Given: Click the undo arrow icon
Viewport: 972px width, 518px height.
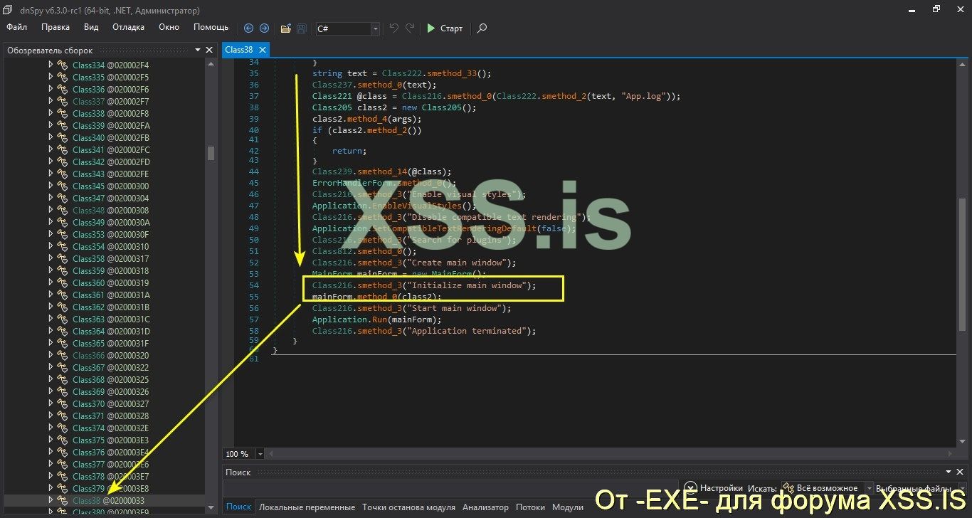Looking at the screenshot, I should [394, 28].
